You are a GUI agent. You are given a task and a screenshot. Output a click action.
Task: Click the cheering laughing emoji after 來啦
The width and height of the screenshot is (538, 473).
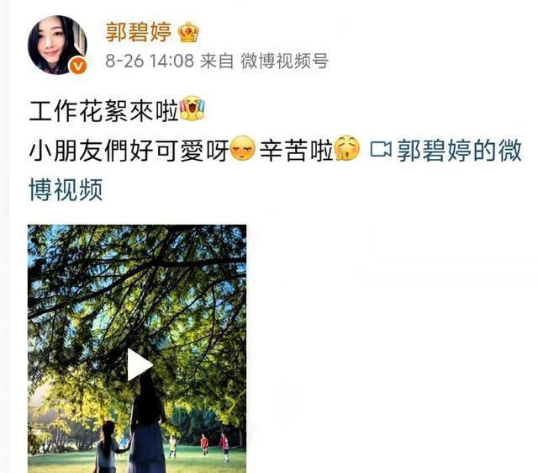click(192, 109)
